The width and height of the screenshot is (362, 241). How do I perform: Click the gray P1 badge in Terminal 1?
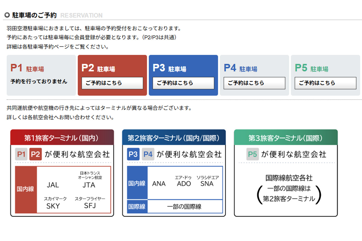(x=21, y=155)
